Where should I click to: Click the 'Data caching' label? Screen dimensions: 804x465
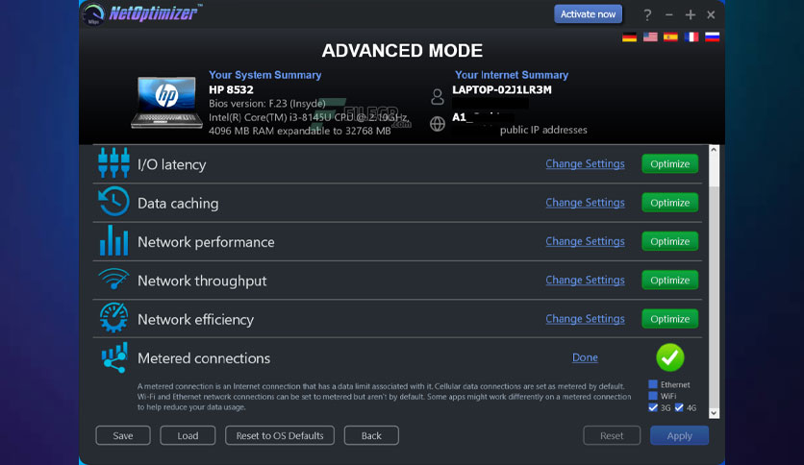point(178,204)
